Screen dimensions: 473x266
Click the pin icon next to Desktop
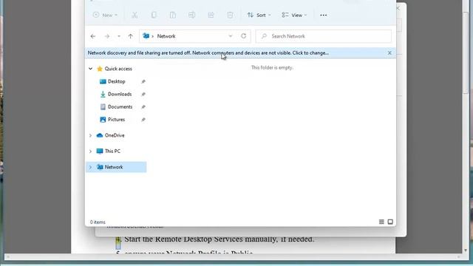(143, 81)
